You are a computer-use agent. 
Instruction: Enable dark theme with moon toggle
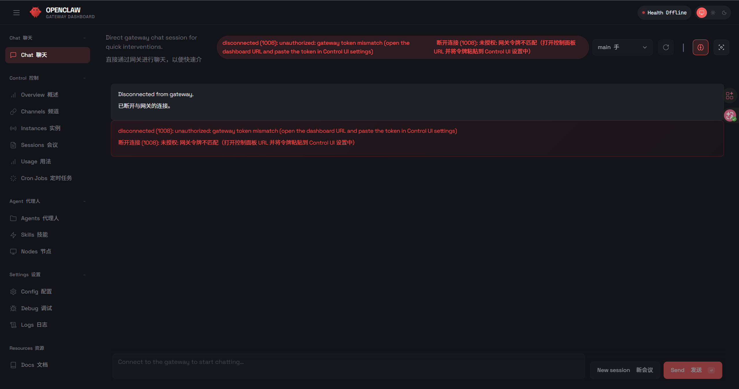(724, 13)
